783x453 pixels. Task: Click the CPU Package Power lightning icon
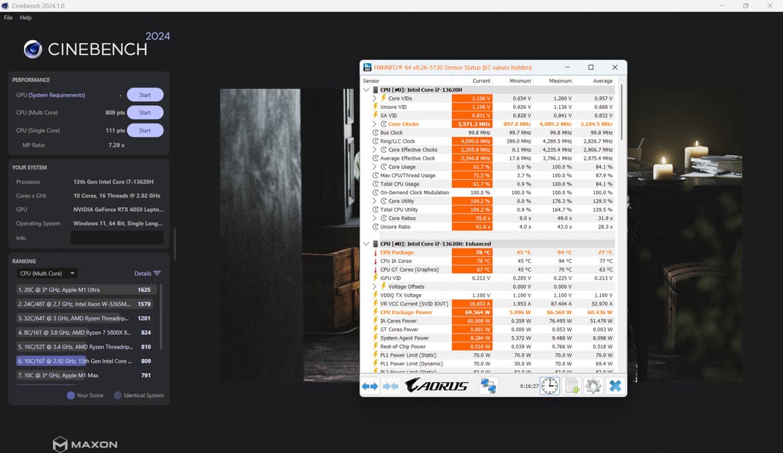(375, 312)
